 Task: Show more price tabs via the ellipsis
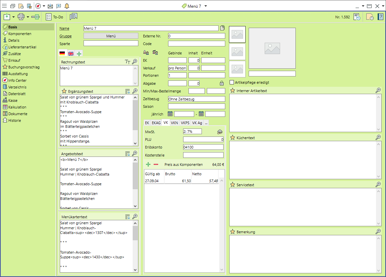206,123
